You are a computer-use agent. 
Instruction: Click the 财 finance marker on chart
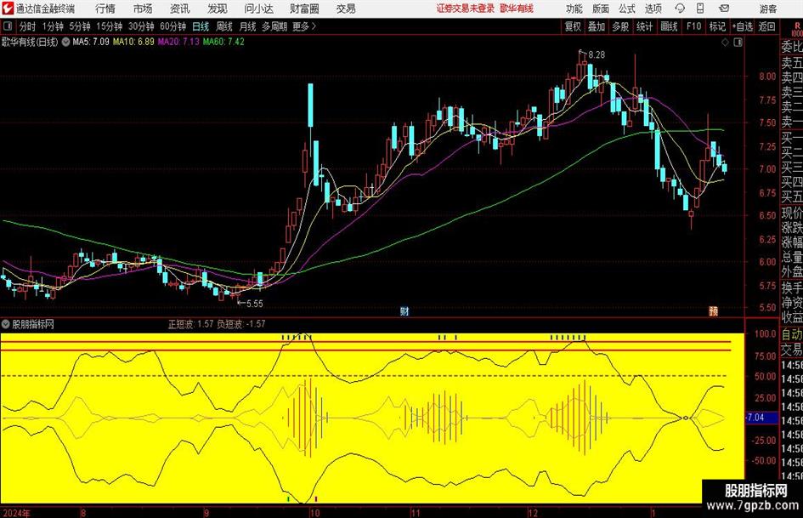pos(404,311)
